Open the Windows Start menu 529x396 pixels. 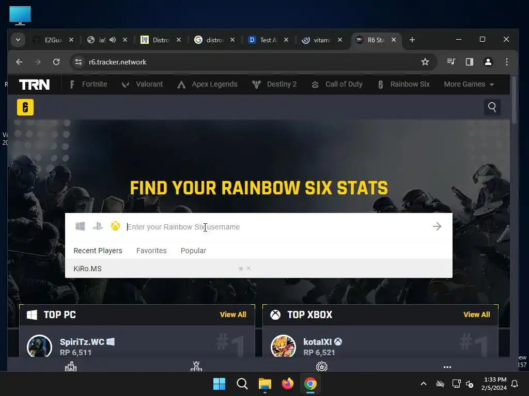pos(219,384)
